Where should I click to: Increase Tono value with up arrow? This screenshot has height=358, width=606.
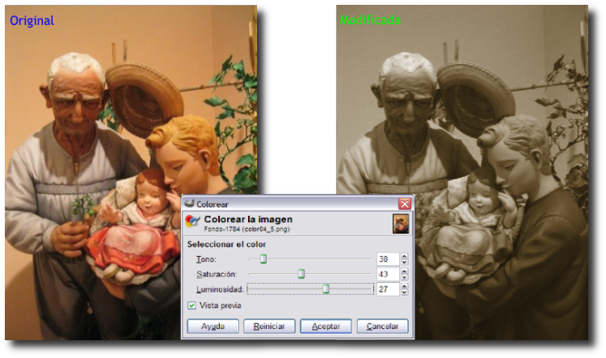(404, 256)
